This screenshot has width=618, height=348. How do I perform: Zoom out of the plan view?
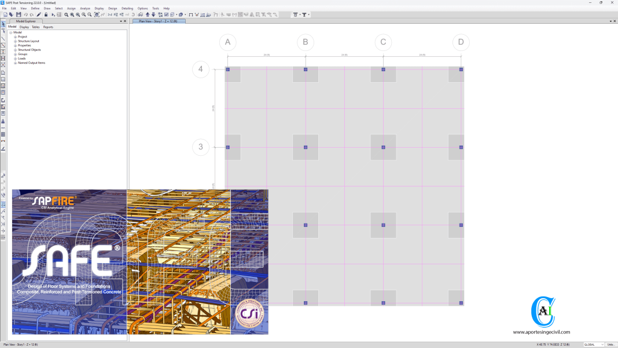click(89, 16)
